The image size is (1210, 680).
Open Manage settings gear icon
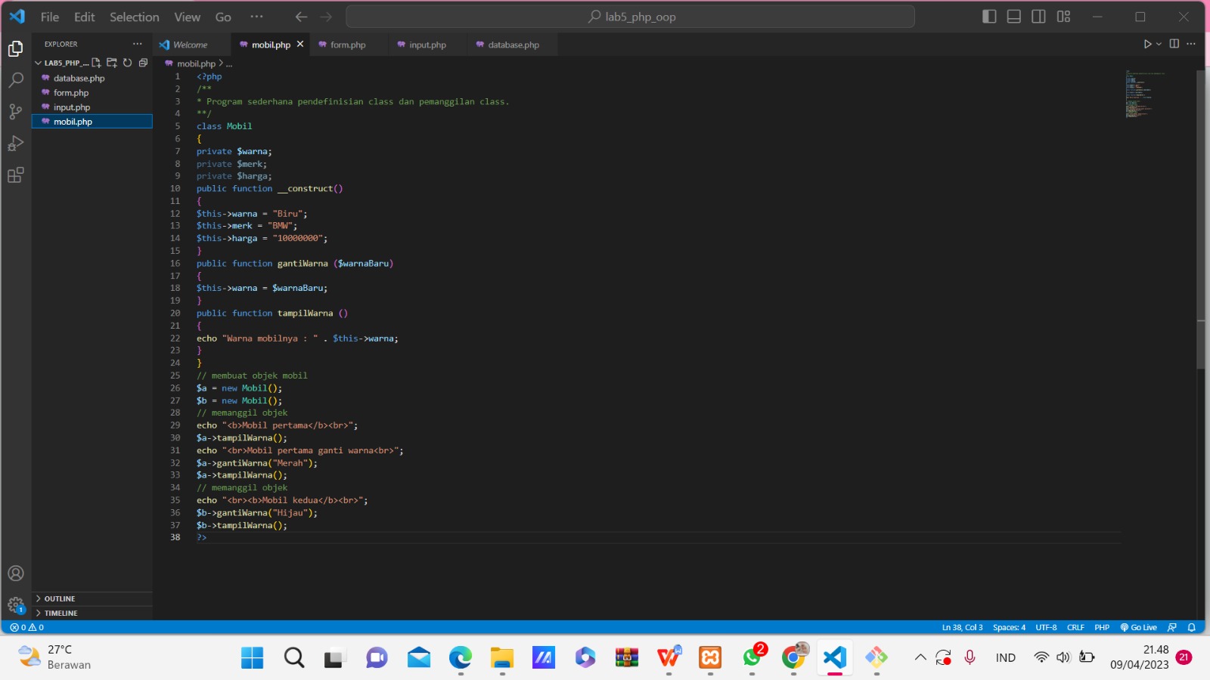click(x=16, y=604)
